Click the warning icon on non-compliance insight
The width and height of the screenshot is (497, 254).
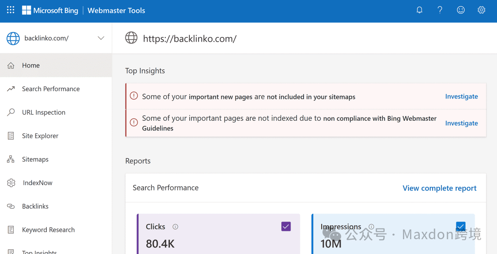134,122
